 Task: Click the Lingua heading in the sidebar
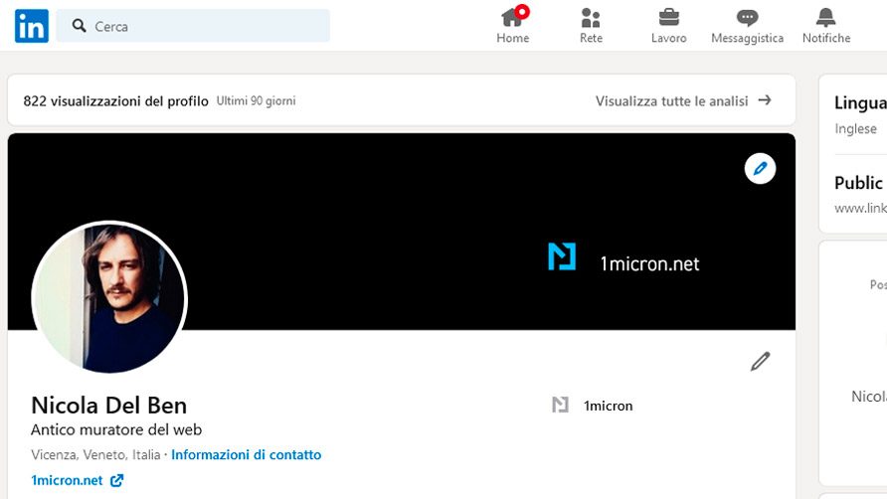(x=860, y=103)
